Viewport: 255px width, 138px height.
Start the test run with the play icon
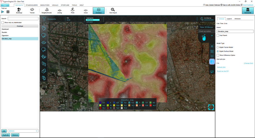[3, 12]
